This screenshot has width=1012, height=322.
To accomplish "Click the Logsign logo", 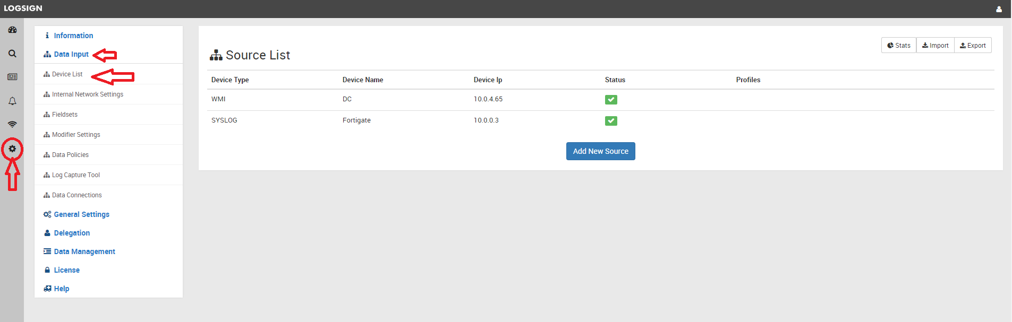I will (x=23, y=8).
